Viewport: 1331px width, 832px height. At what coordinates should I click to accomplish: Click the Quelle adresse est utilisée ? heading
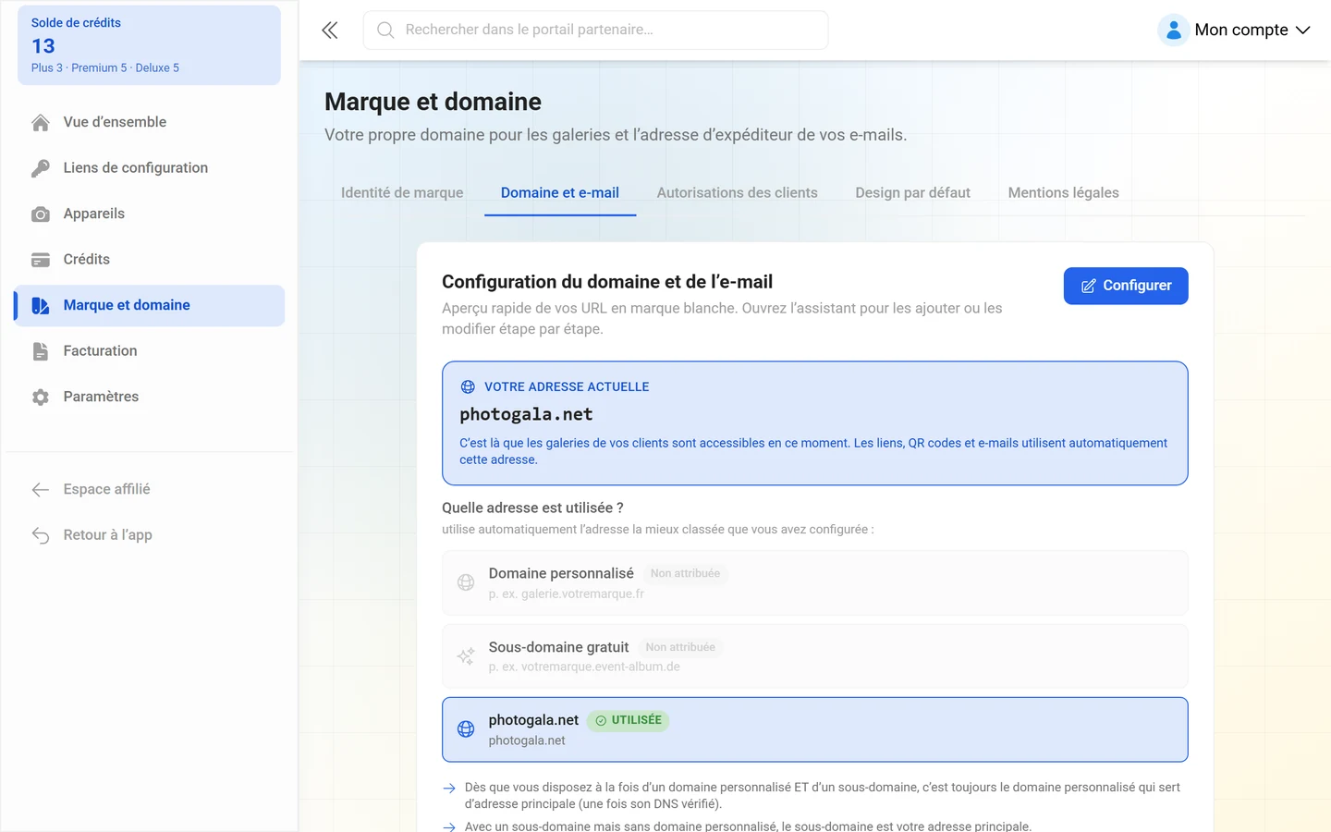click(x=532, y=508)
